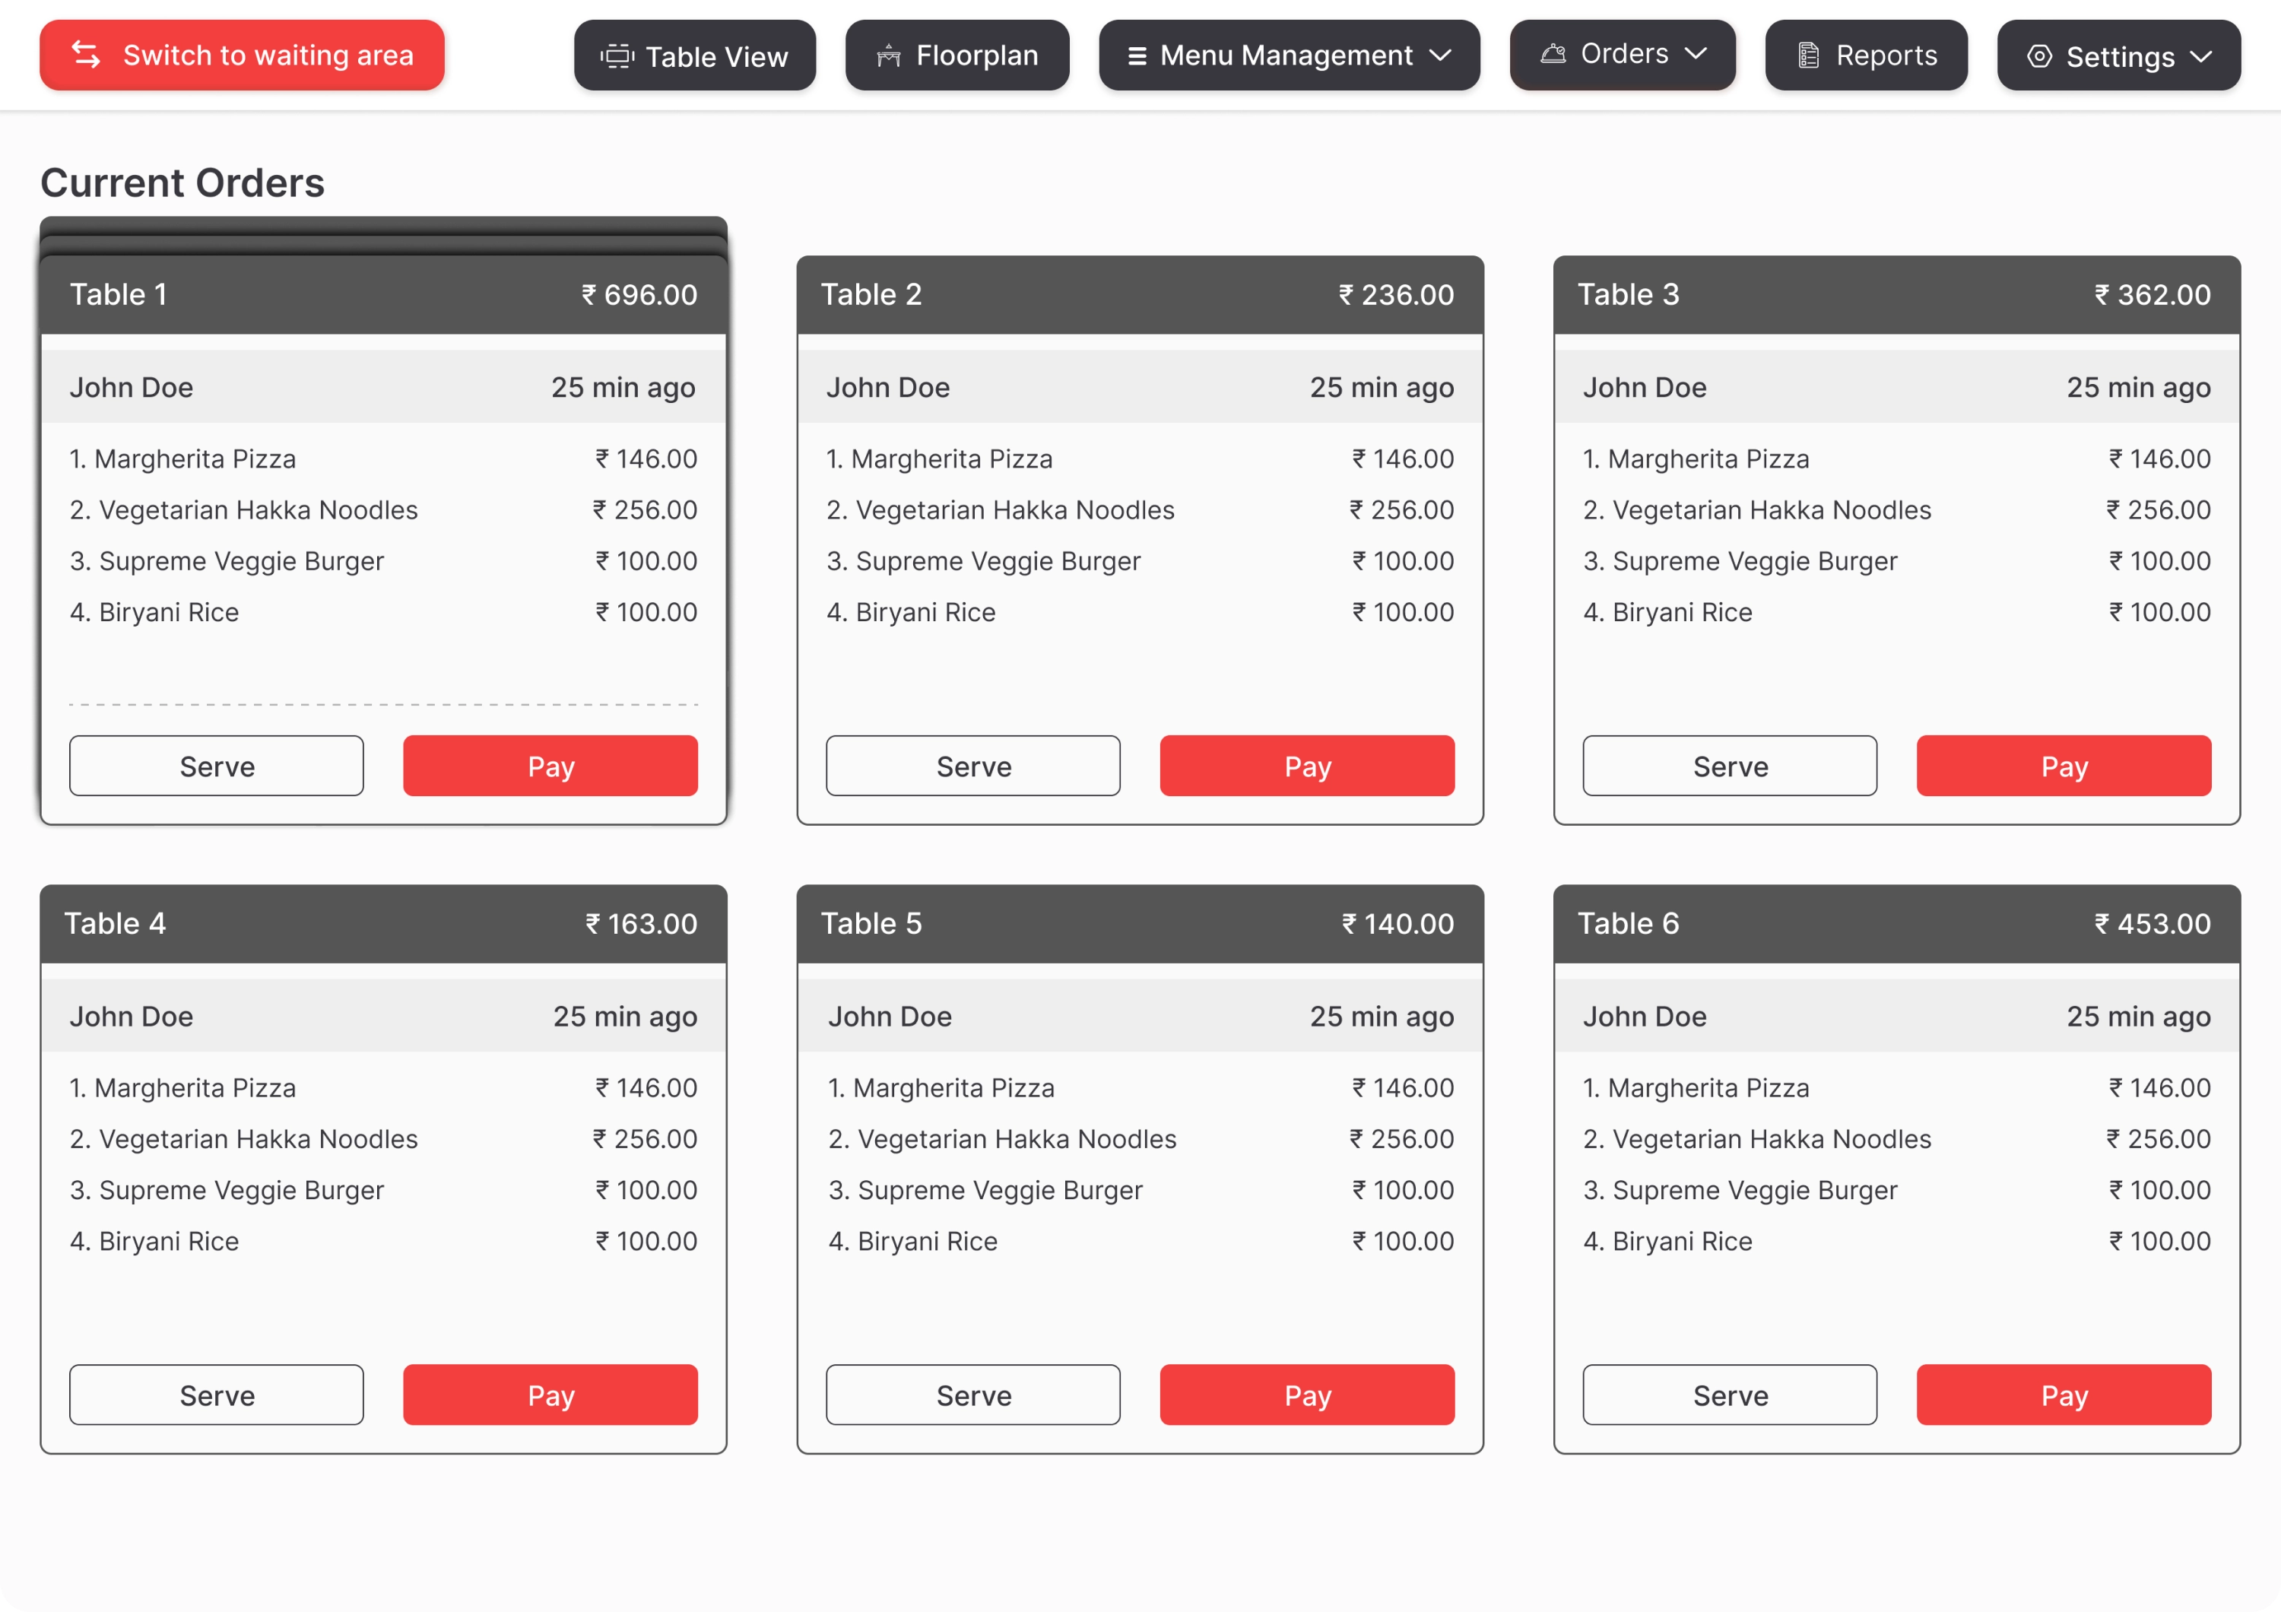Mark Table 2 order as served
The height and width of the screenshot is (1612, 2281).
pyautogui.click(x=972, y=766)
